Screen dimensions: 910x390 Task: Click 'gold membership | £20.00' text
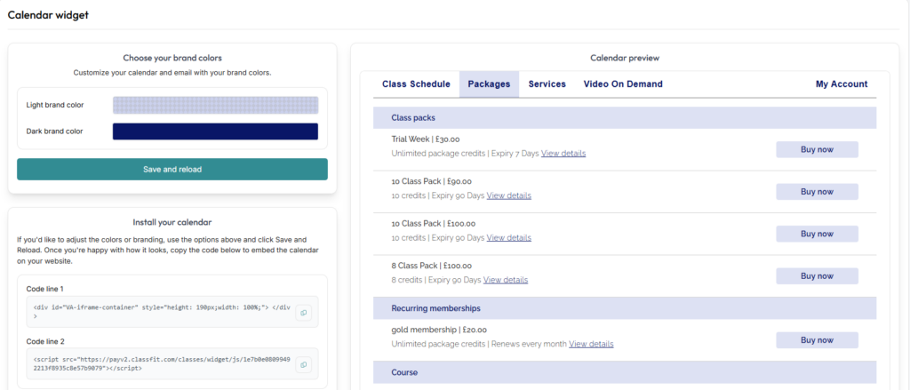[439, 330]
